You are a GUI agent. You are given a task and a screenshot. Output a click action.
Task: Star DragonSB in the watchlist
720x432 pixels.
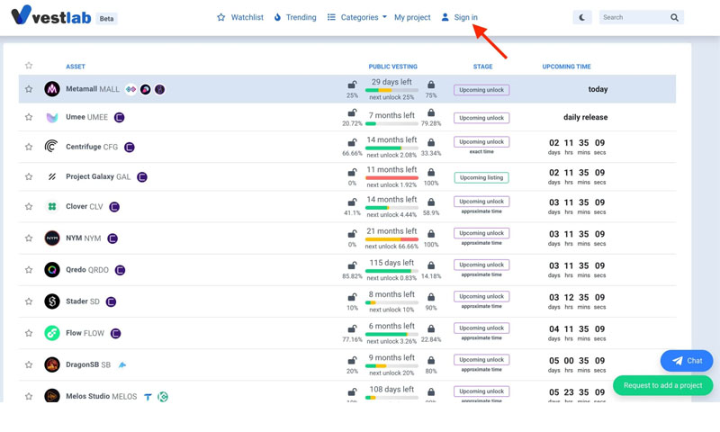point(29,365)
